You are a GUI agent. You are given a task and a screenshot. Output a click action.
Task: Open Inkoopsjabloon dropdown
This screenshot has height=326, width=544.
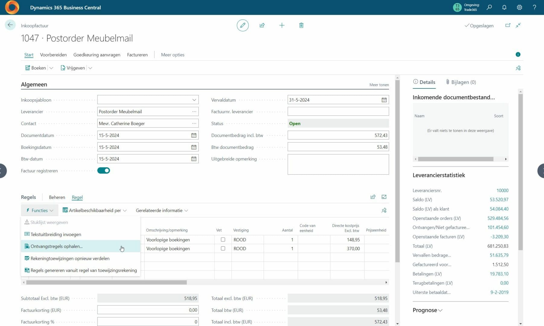tap(194, 100)
